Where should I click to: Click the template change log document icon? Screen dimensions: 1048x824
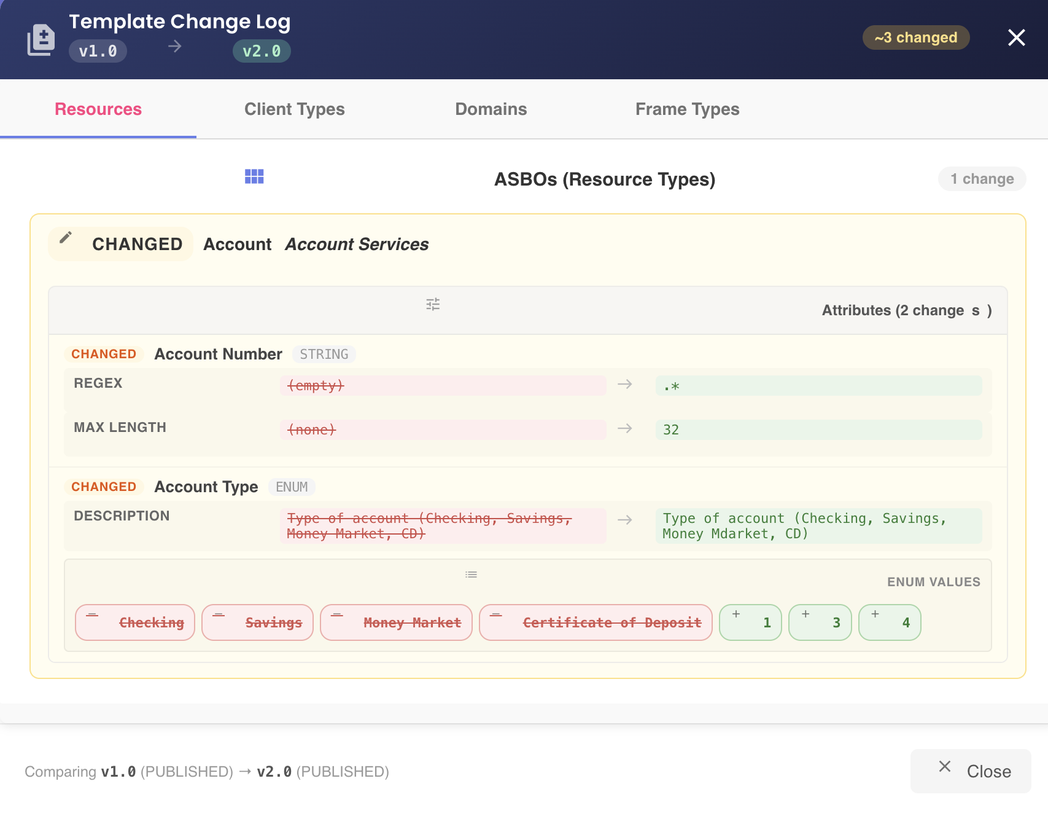point(41,40)
